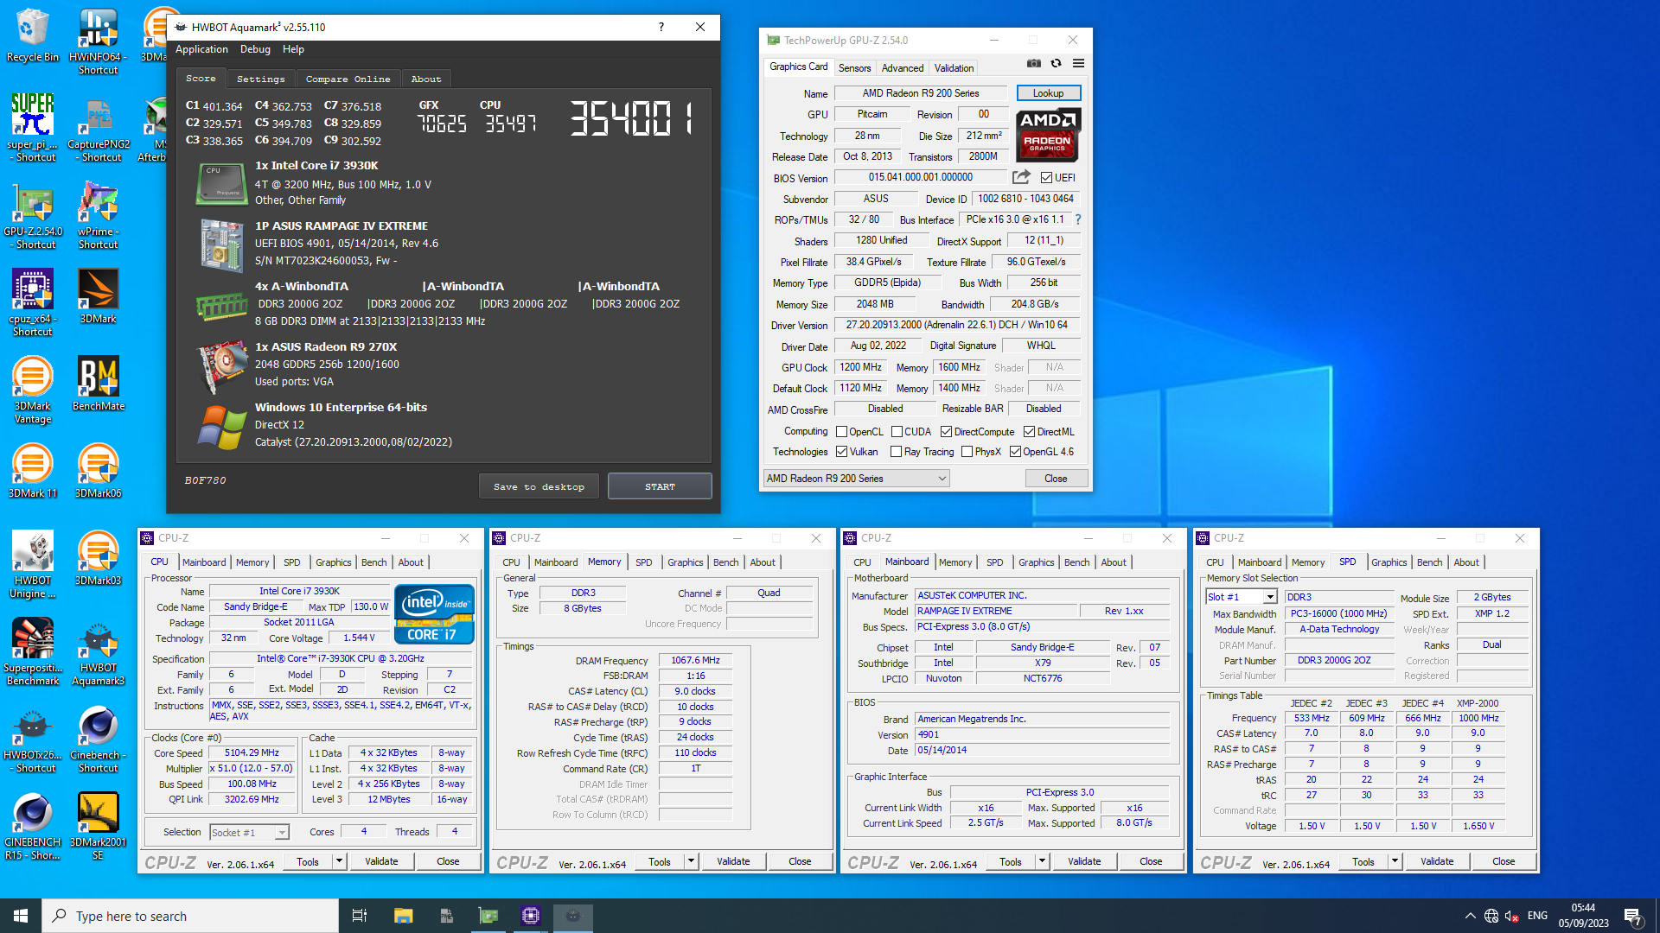Toggle the DirectML checkbox in GPU-Z
The height and width of the screenshot is (933, 1660).
(1029, 432)
